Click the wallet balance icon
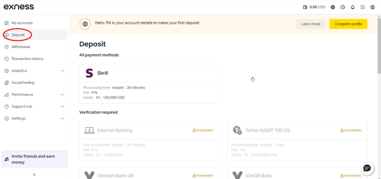This screenshot has width=381, height=179. pyautogui.click(x=305, y=7)
